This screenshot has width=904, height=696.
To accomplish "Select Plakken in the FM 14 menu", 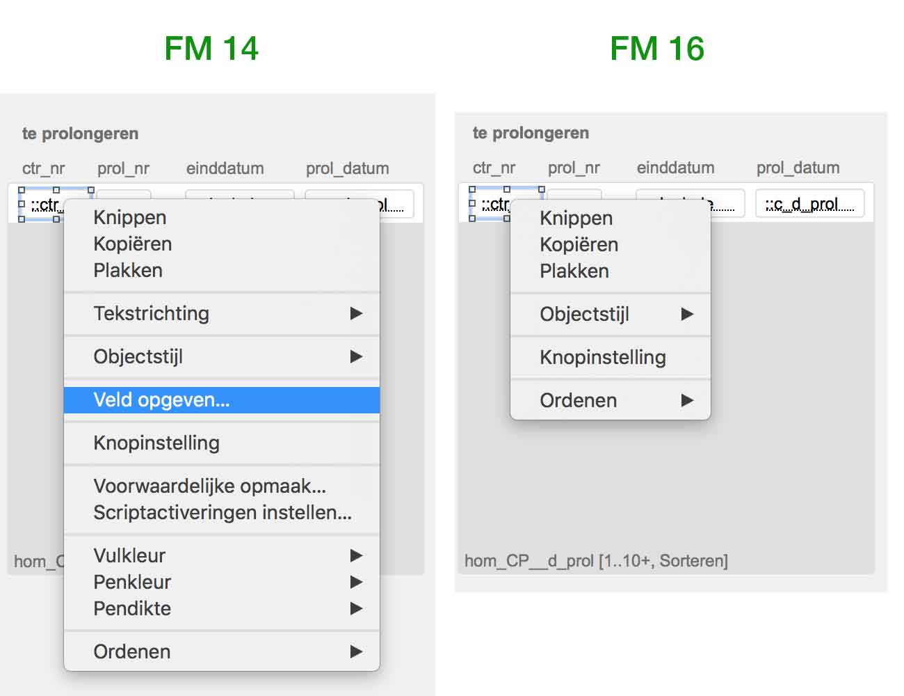I will point(128,270).
